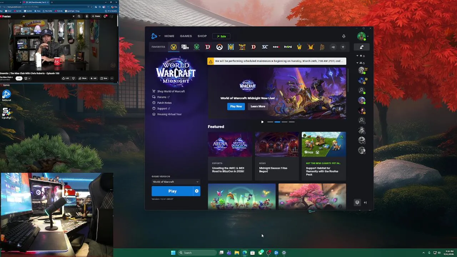This screenshot has width=457, height=257.
Task: Select the yellow Diablo II icon
Action: 242,47
